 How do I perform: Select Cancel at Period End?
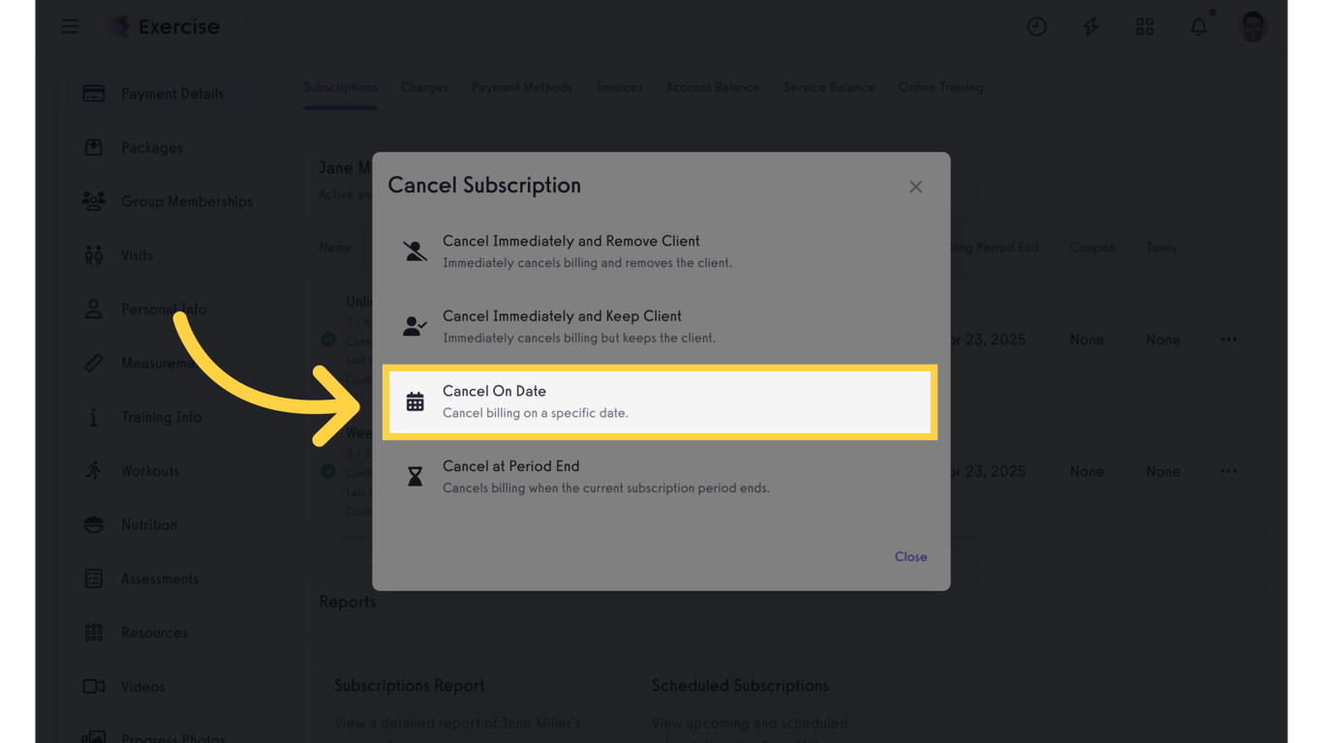click(659, 477)
